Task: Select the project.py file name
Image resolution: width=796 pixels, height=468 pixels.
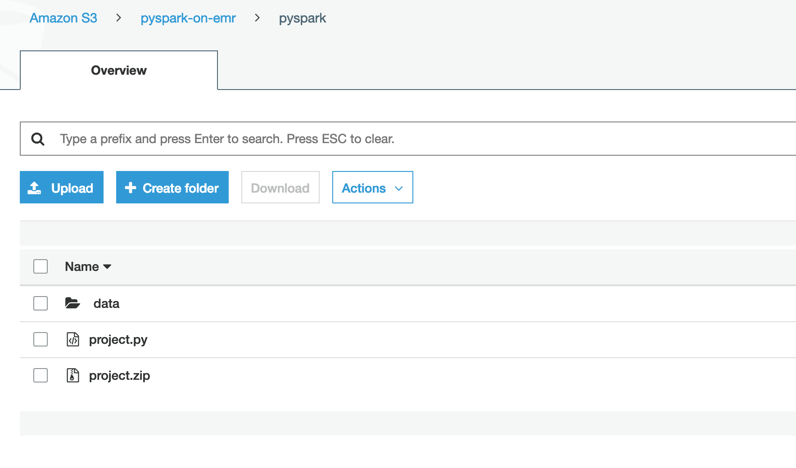Action: coord(118,340)
